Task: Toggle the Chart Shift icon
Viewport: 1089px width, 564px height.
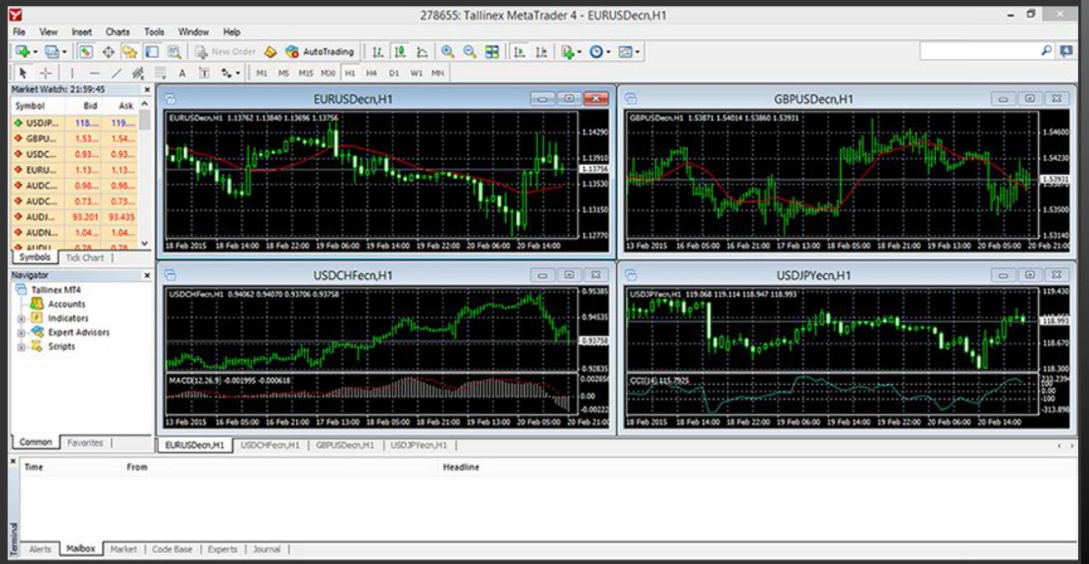Action: click(x=541, y=52)
